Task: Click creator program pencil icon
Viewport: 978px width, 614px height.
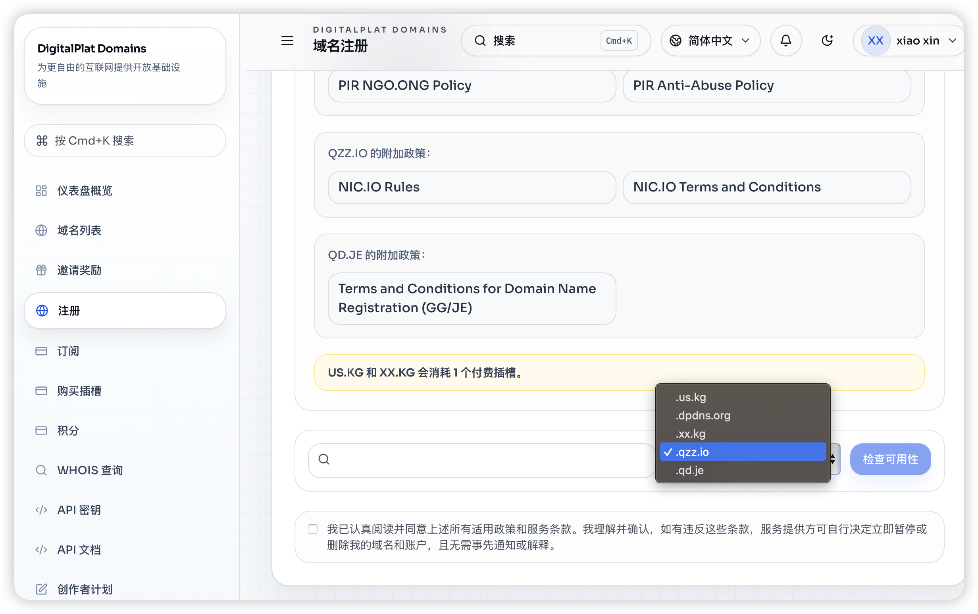Action: point(41,589)
